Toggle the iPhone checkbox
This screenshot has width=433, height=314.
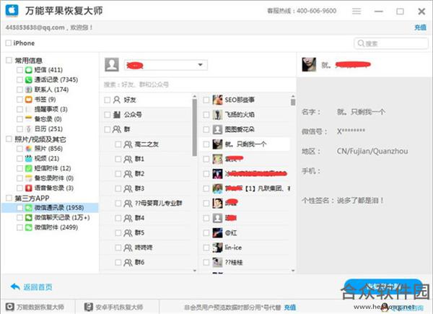(x=9, y=43)
